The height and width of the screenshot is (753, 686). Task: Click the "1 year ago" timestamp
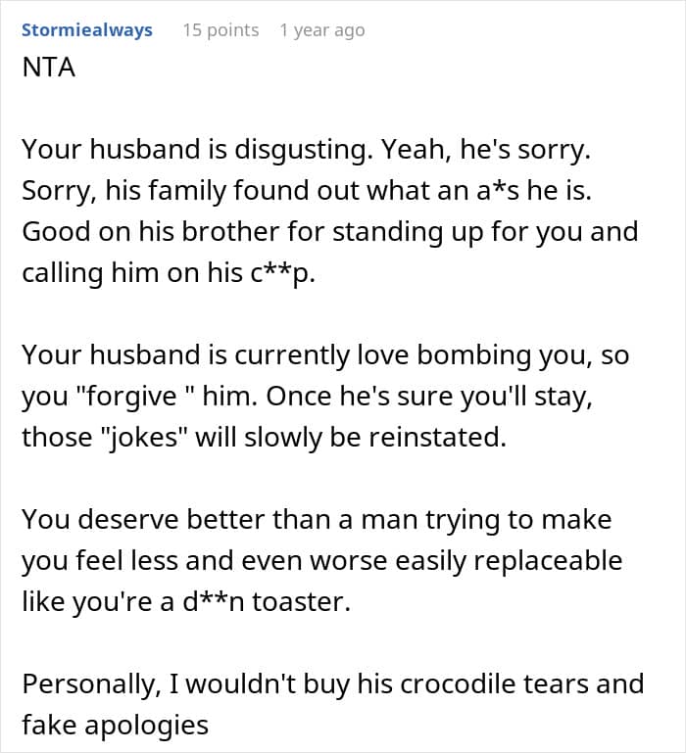(321, 29)
